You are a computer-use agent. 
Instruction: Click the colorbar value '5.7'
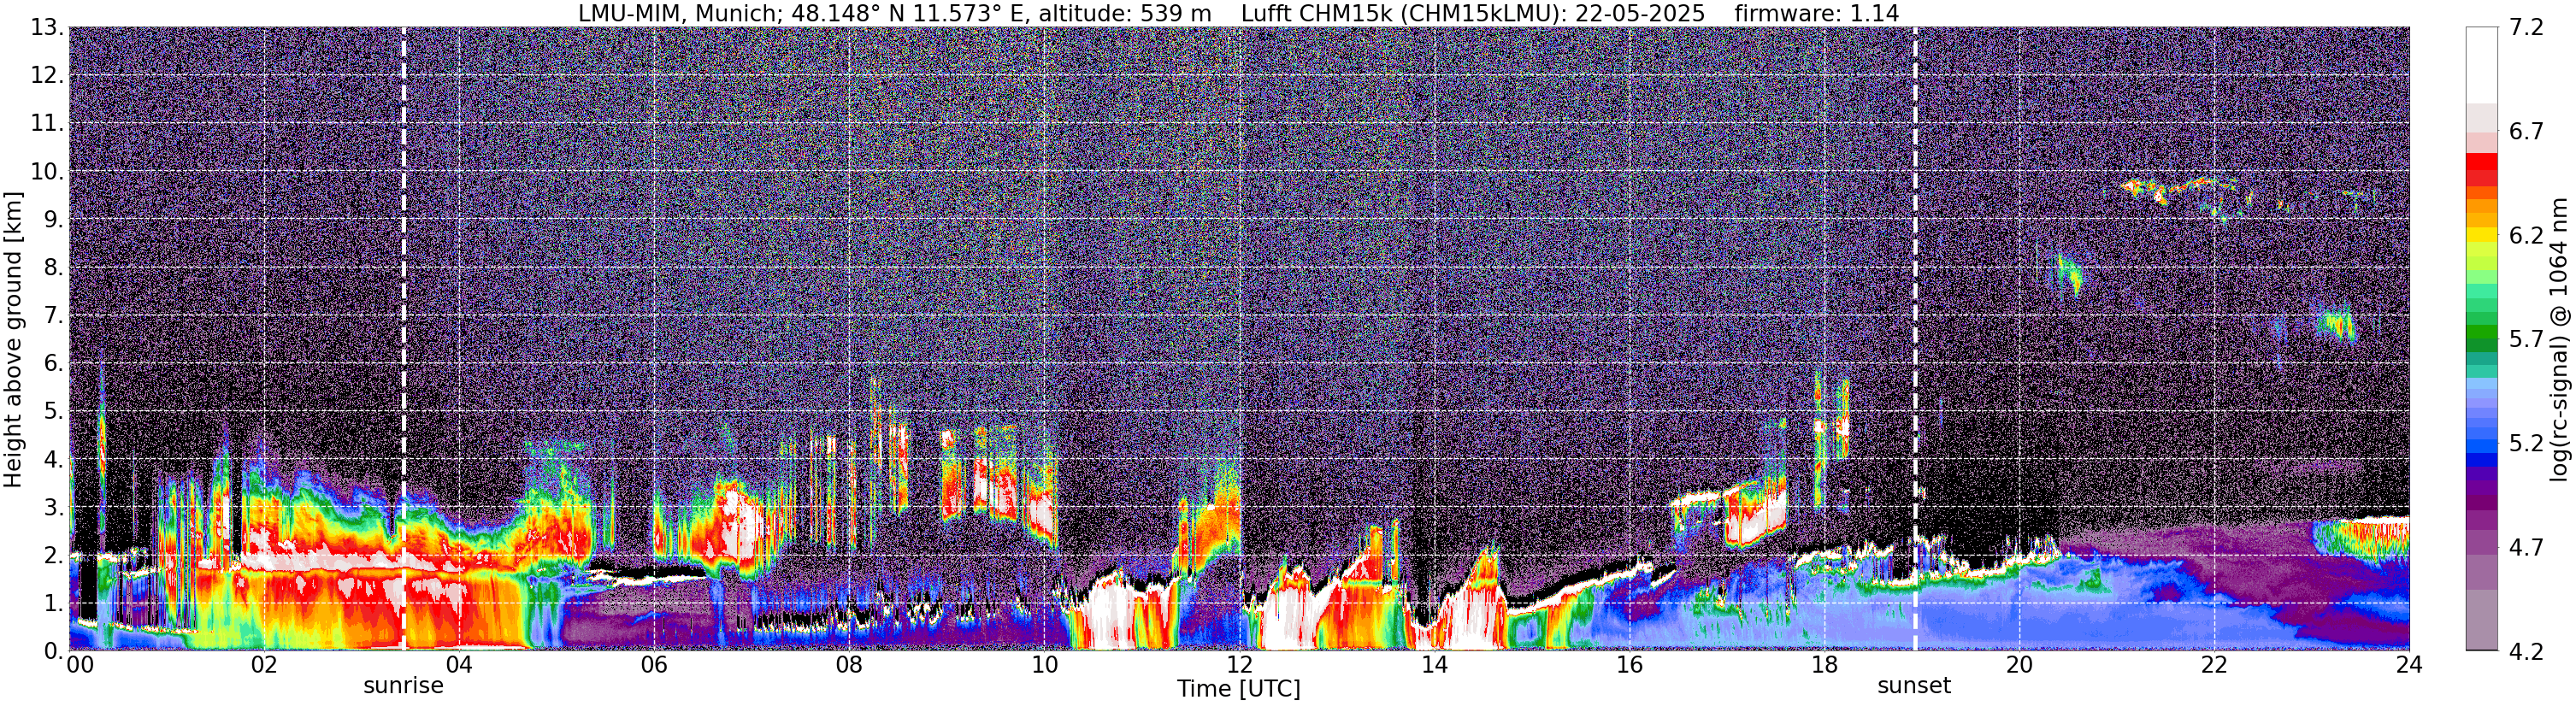click(x=2526, y=340)
